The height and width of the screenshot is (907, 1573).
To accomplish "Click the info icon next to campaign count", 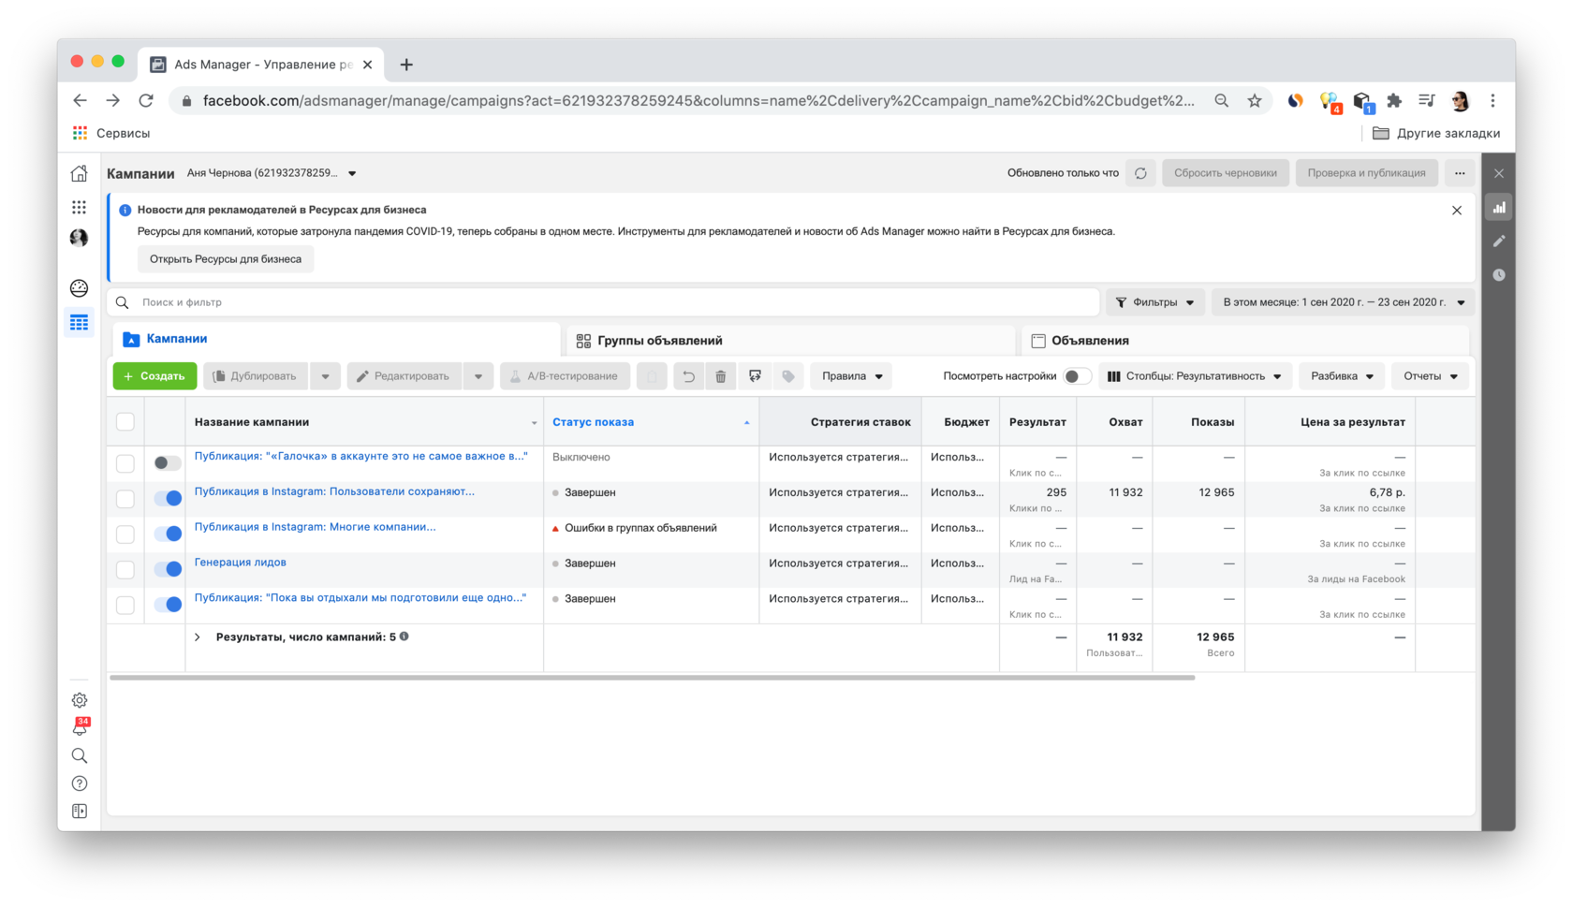I will click(404, 636).
